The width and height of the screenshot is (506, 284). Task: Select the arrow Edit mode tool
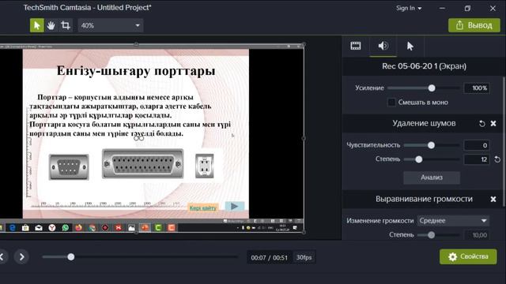click(37, 25)
